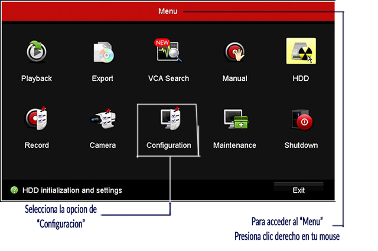Choose the Maintenance text label

coord(234,145)
